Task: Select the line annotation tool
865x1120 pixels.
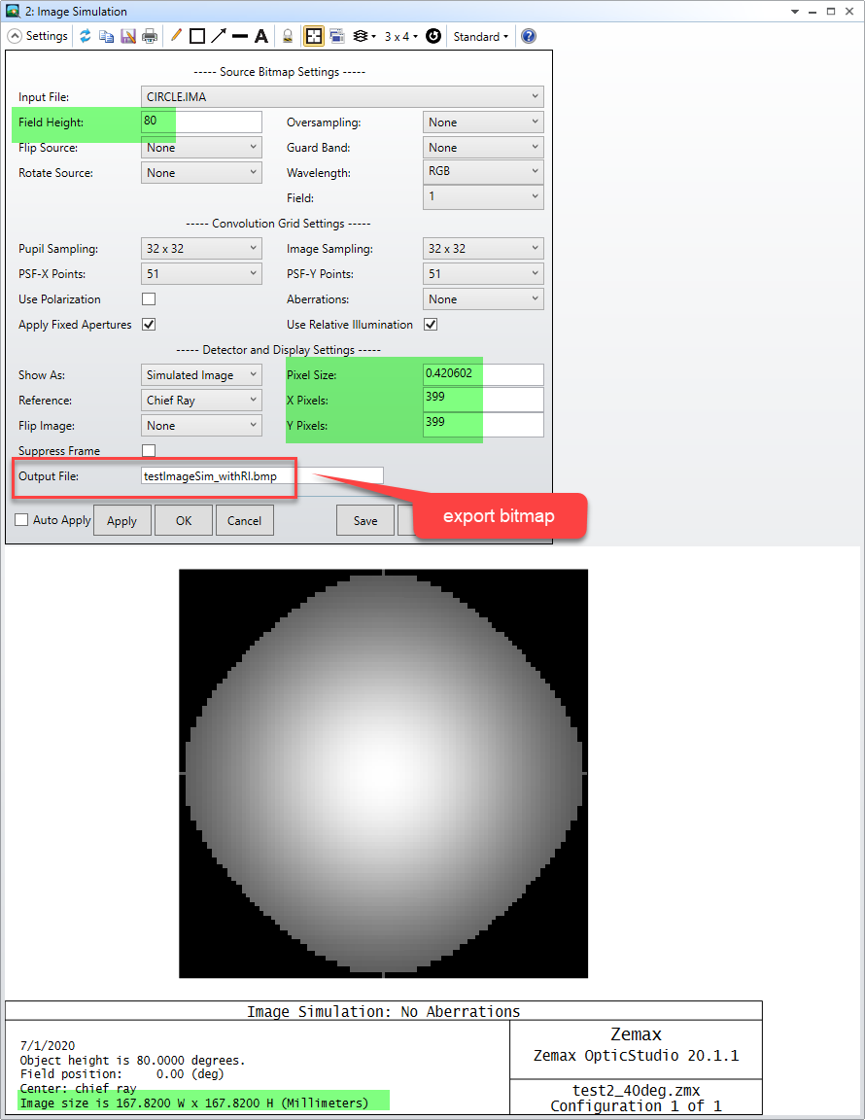Action: pyautogui.click(x=240, y=36)
